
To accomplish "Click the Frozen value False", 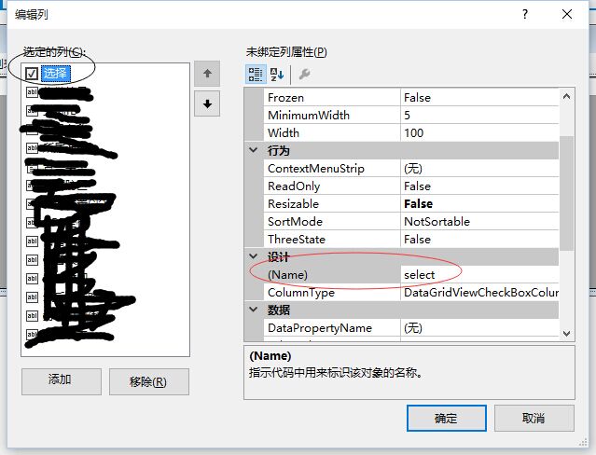I will [x=479, y=97].
